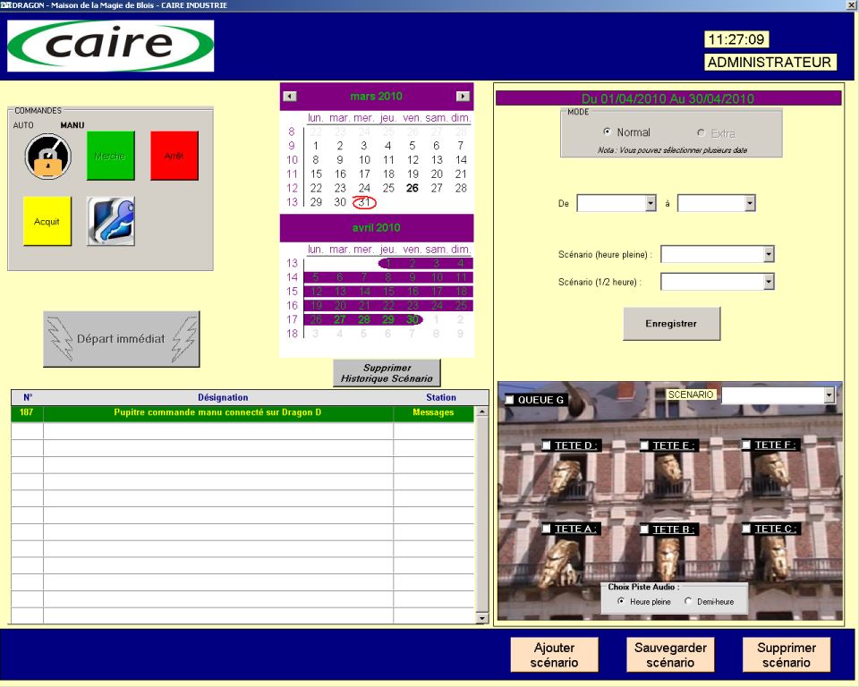This screenshot has height=687, width=859.
Task: Click Ajouter scénario button
Action: pos(554,655)
